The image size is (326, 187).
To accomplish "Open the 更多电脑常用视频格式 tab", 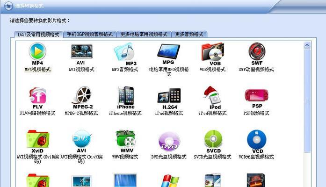I will pos(144,34).
